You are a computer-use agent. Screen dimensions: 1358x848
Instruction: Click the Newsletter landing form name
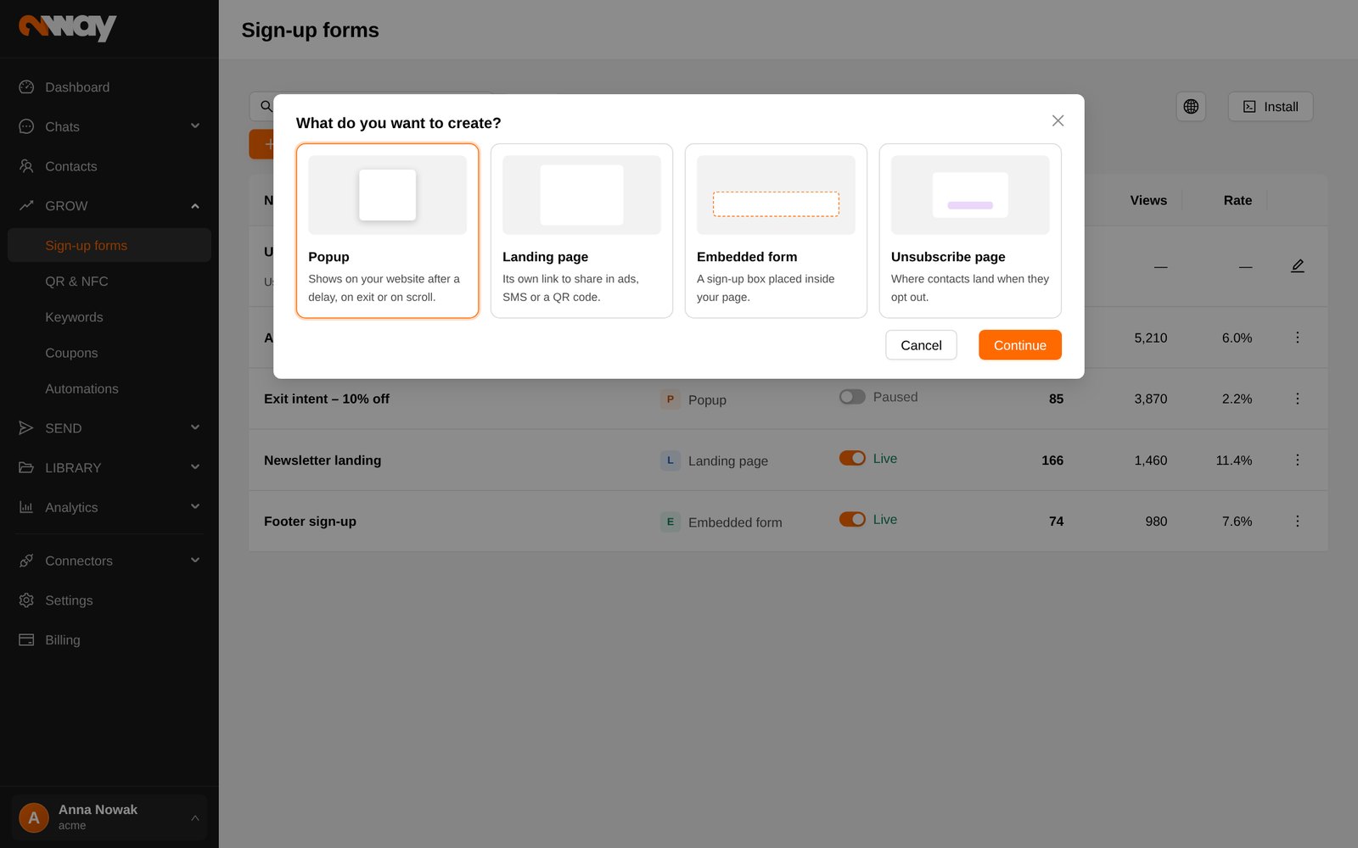click(323, 460)
